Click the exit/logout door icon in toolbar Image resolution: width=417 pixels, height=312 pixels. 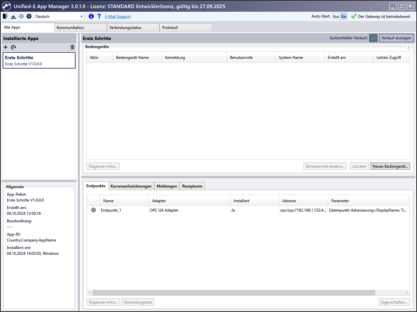click(5, 16)
